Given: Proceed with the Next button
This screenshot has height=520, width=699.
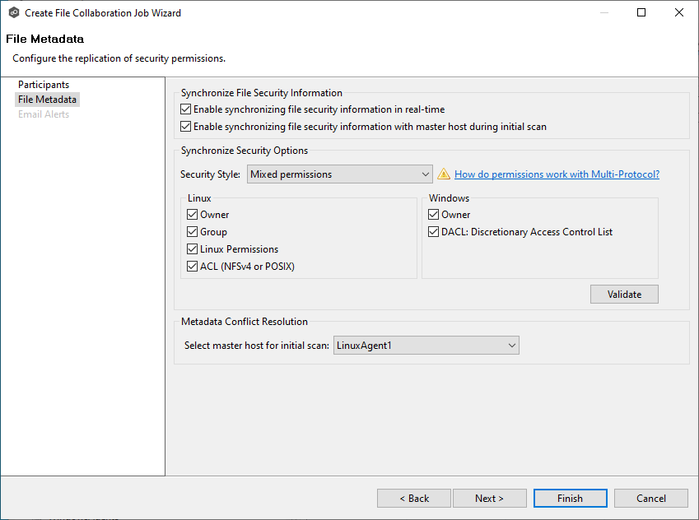Looking at the screenshot, I should click(x=489, y=499).
